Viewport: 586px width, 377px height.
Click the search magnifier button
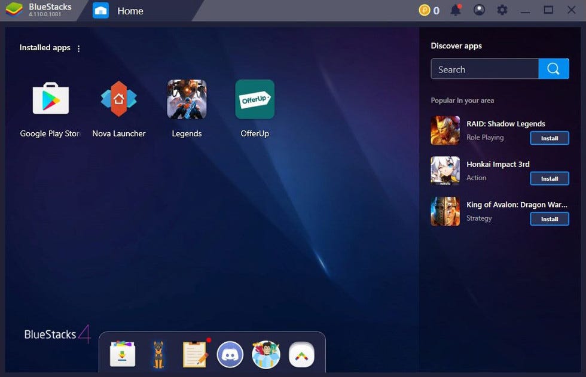tap(553, 68)
